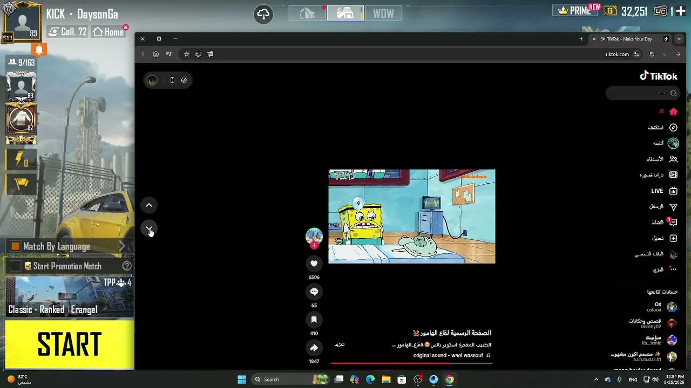Enable Start Promotion Match checkbox

pos(15,266)
